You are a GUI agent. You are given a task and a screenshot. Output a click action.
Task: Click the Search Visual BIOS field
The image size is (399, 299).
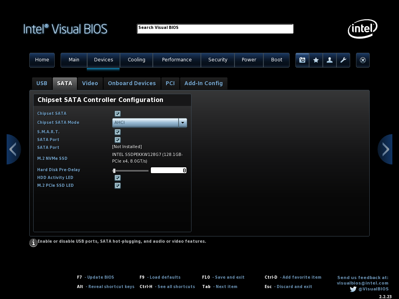(x=215, y=29)
